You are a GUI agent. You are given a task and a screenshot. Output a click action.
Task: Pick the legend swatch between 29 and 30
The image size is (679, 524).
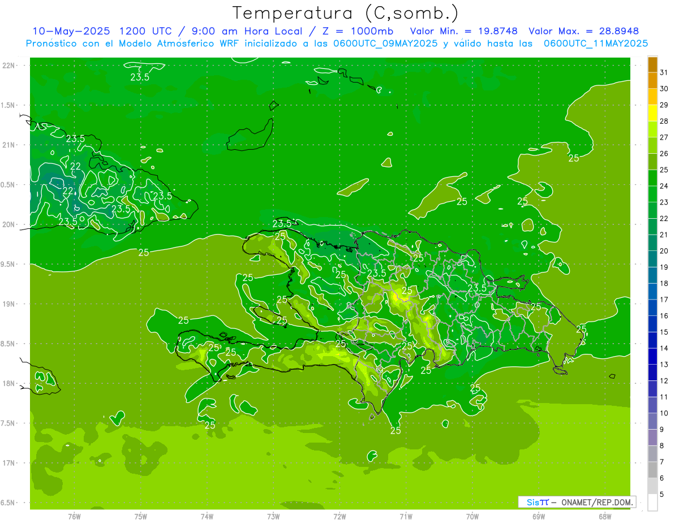click(x=652, y=97)
